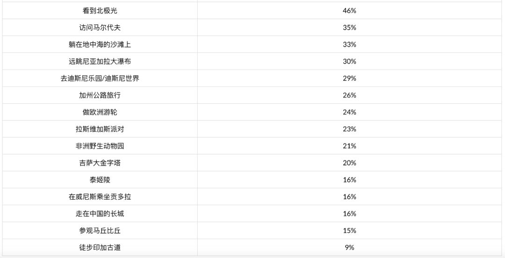The image size is (505, 258).
Task: Click the 躺在地中海的沙滩上 cell
Action: tap(100, 44)
